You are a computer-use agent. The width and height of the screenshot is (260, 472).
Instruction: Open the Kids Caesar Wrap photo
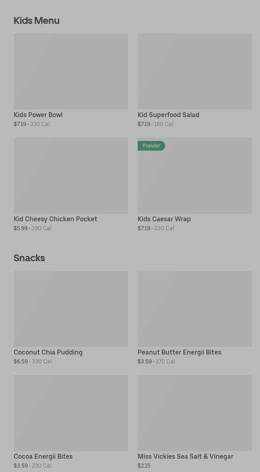point(195,180)
